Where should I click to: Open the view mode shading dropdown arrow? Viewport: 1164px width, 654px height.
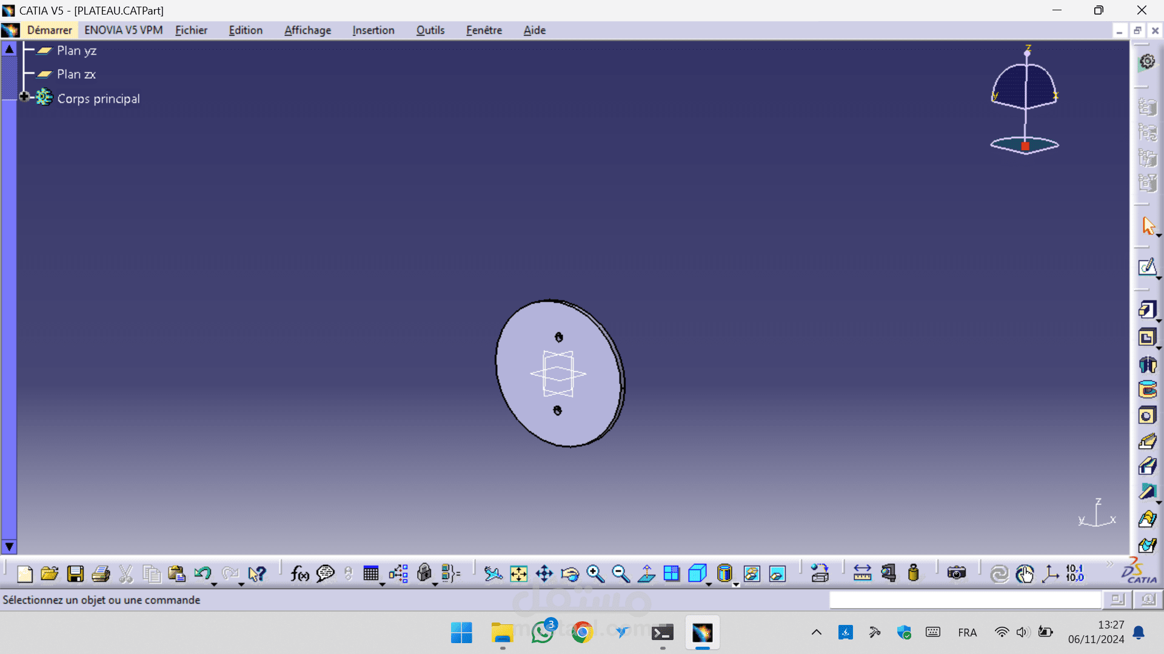[x=736, y=585]
